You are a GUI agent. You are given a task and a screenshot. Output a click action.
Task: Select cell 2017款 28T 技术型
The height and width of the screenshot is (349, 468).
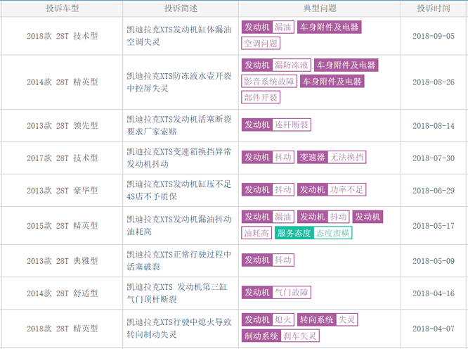(x=63, y=158)
